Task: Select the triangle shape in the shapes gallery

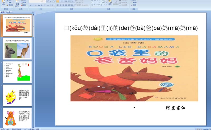Action: pyautogui.click(x=95, y=3)
